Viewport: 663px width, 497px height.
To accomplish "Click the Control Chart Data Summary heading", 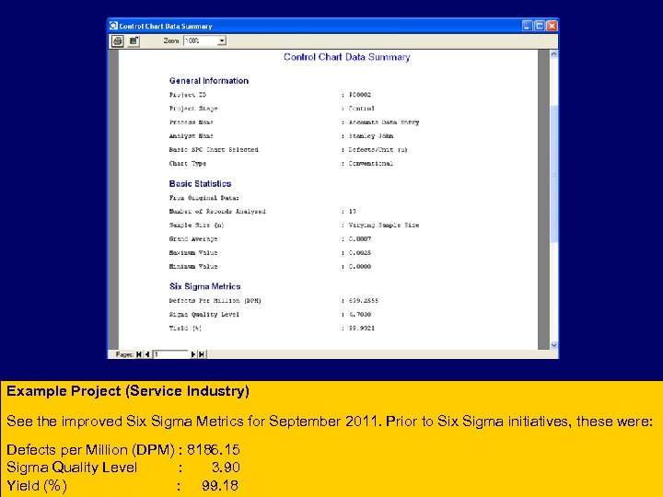I will tap(347, 57).
